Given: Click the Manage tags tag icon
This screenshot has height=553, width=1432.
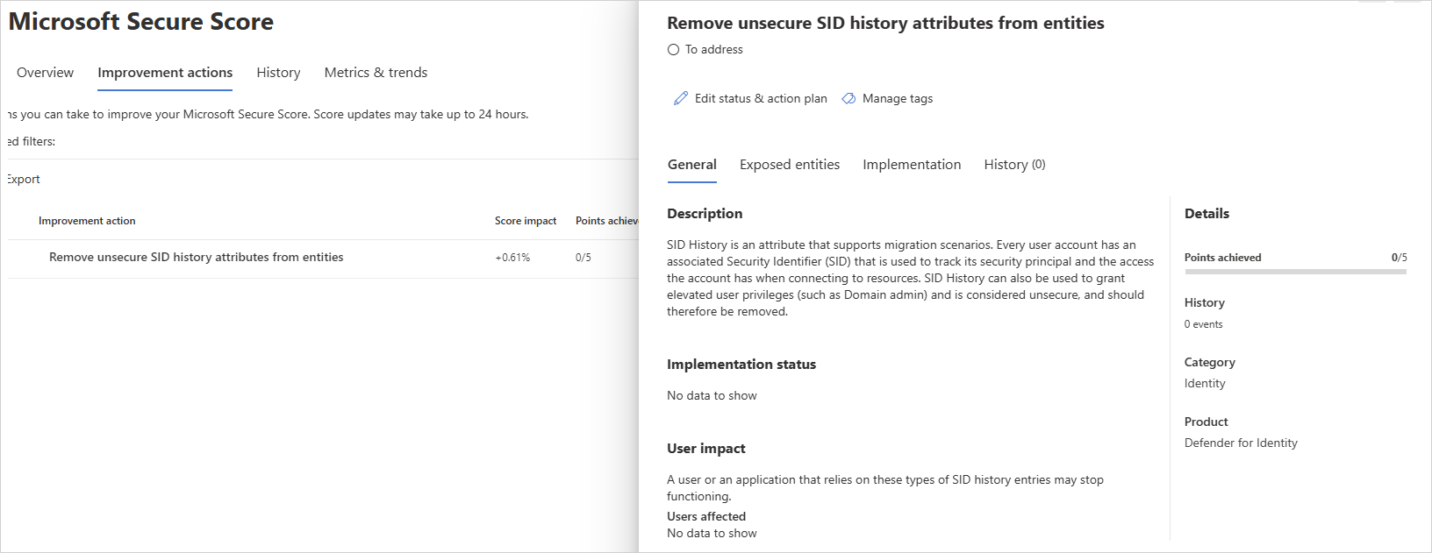Looking at the screenshot, I should [x=848, y=98].
